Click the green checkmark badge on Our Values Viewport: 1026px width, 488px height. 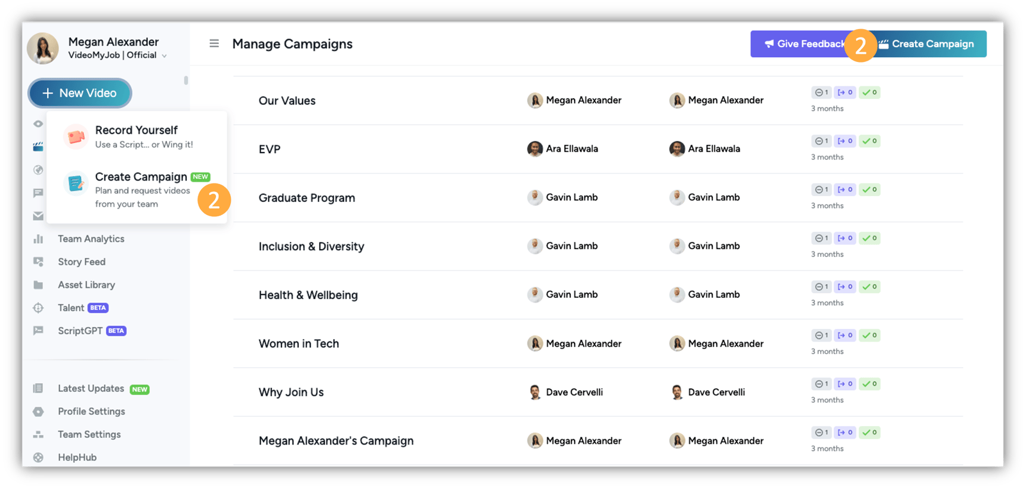(x=869, y=92)
